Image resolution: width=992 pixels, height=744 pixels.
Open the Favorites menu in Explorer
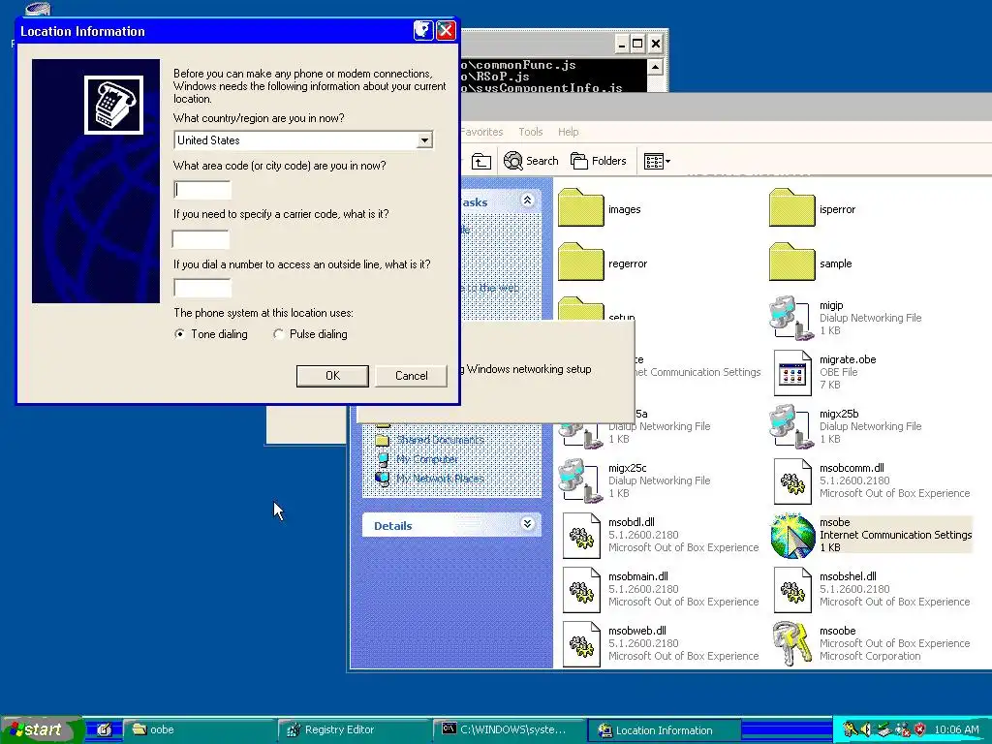[481, 132]
